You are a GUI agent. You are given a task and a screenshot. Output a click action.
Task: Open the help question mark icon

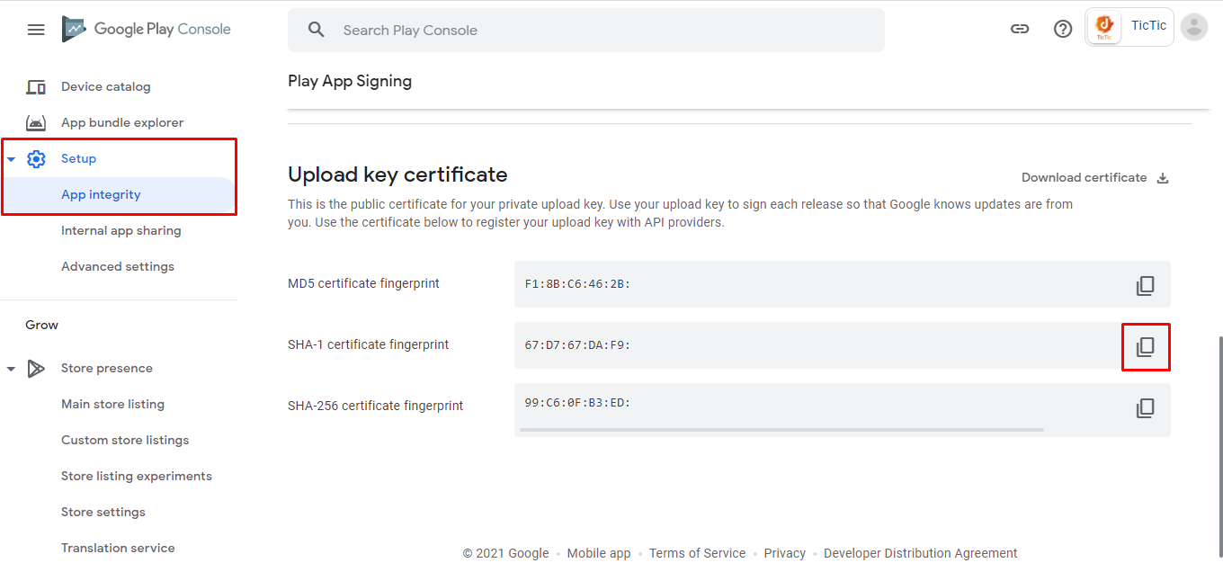click(1063, 29)
